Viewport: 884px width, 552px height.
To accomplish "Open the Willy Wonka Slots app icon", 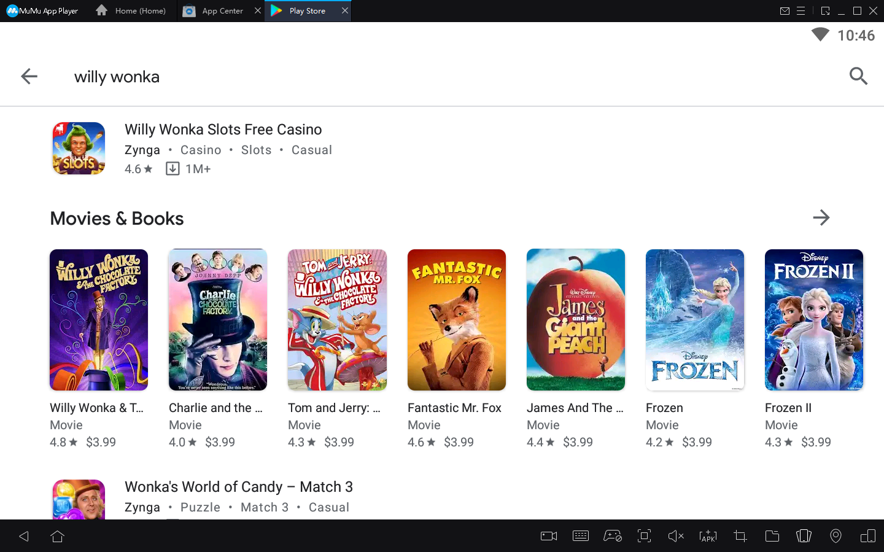I will click(x=79, y=149).
